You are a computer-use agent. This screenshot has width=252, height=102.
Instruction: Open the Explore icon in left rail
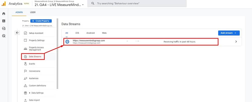pyautogui.click(x=4, y=28)
